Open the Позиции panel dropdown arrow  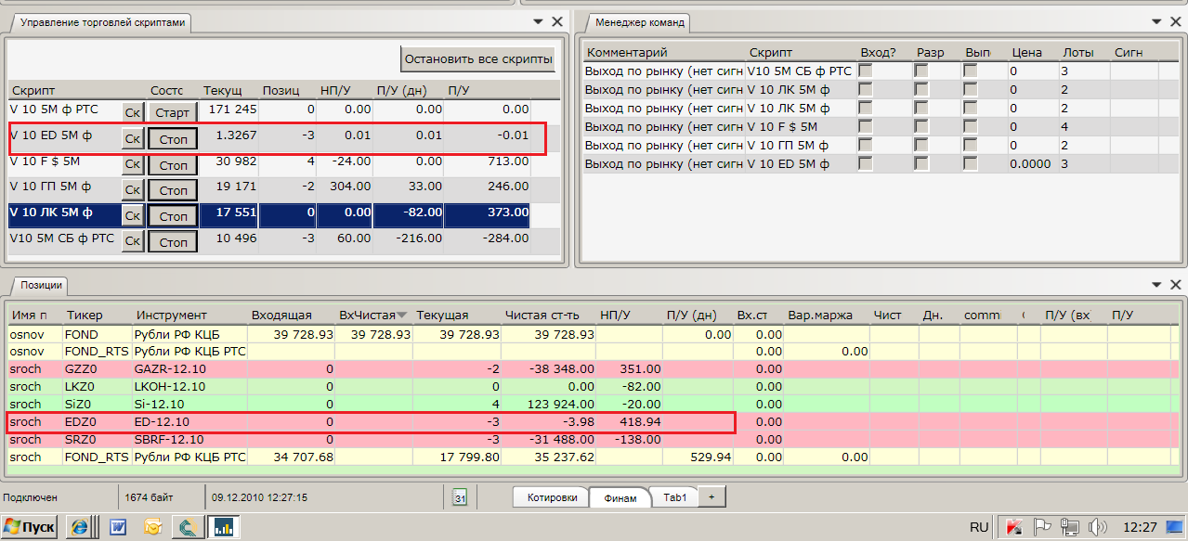[1155, 284]
